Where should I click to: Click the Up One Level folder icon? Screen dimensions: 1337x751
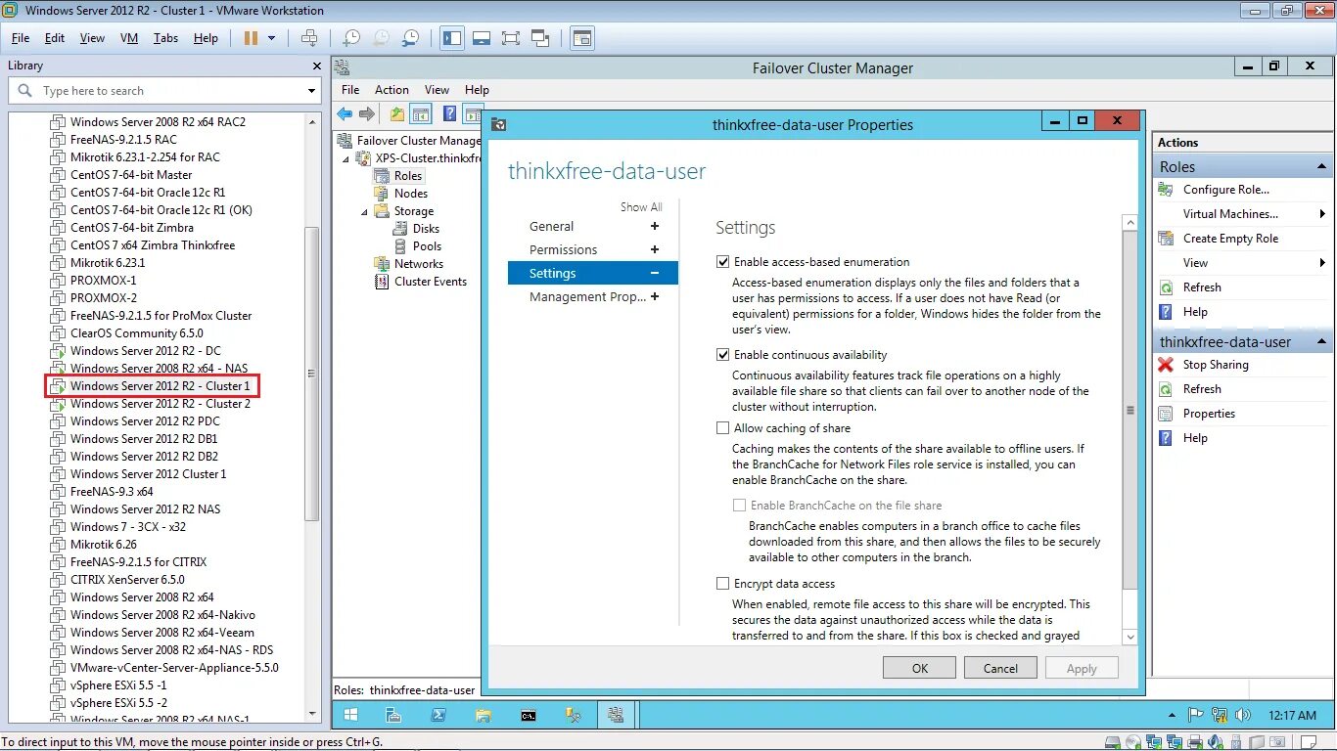tap(397, 114)
